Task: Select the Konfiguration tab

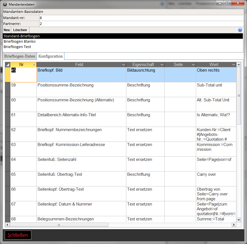Action: 51,56
